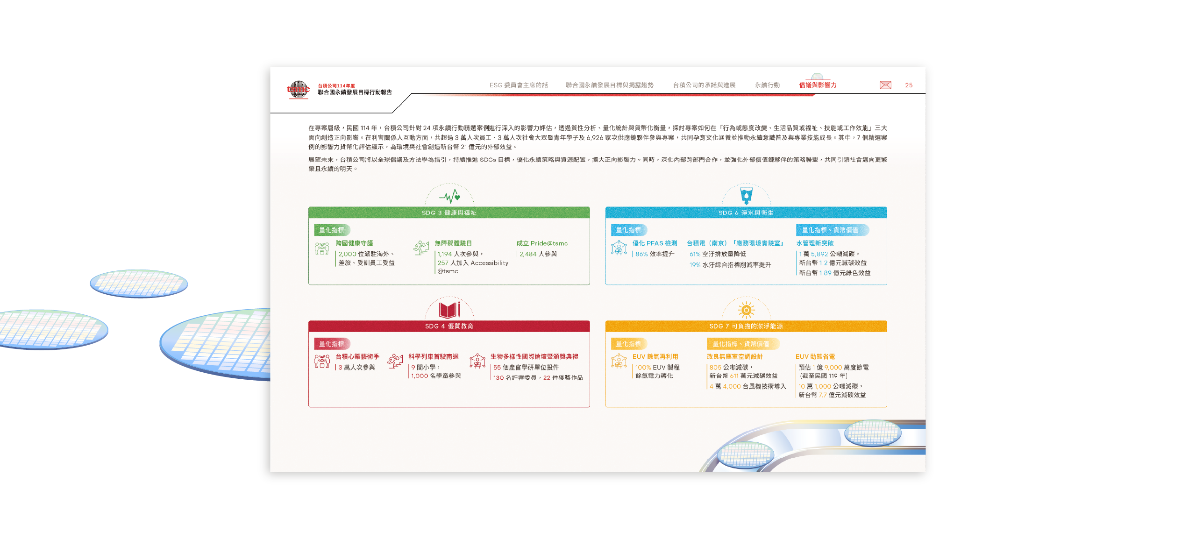Click the stairs icon beside 無障礙體驗日

421,248
